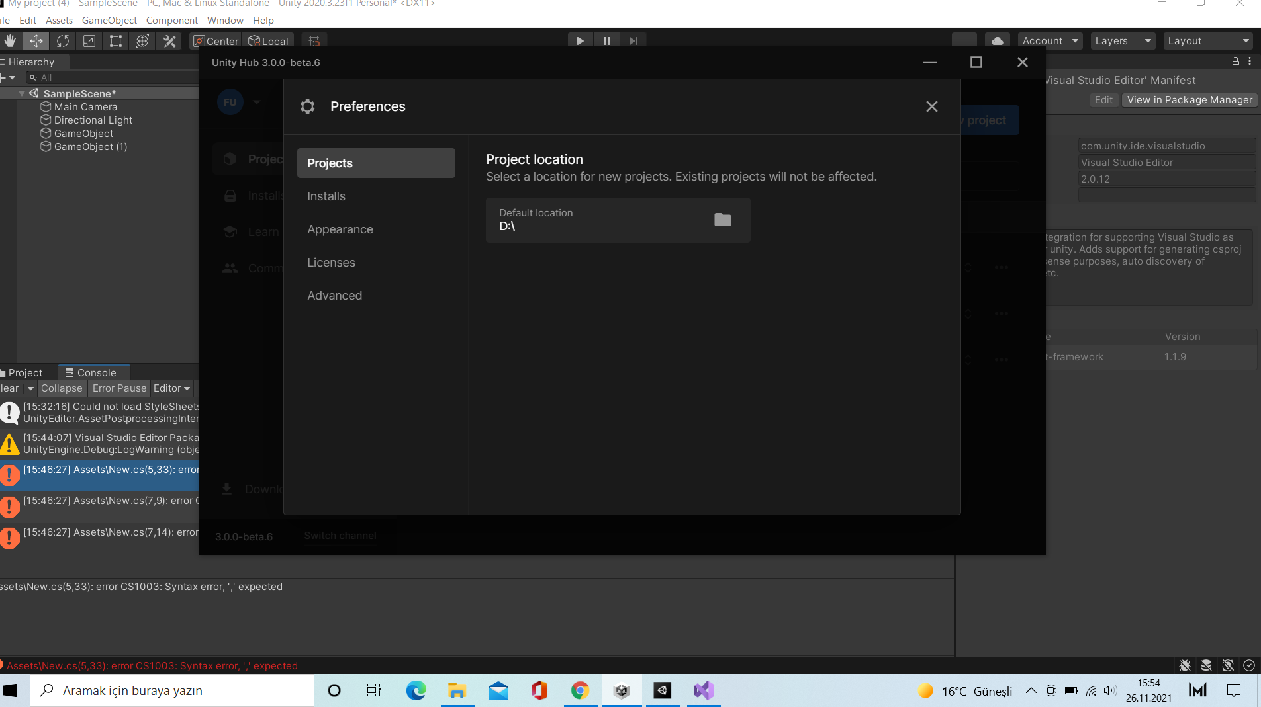Open Windows Task View
This screenshot has height=707, width=1261.
tap(374, 691)
